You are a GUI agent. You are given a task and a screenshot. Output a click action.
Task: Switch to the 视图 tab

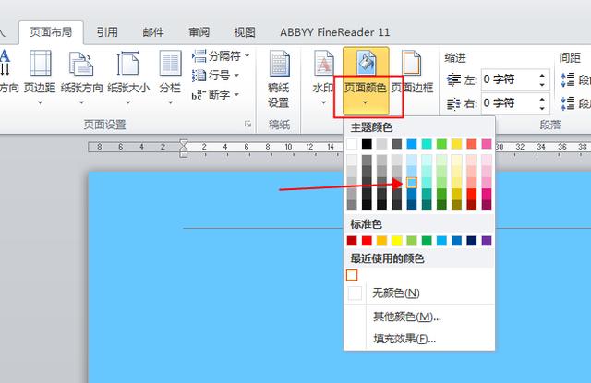(245, 32)
